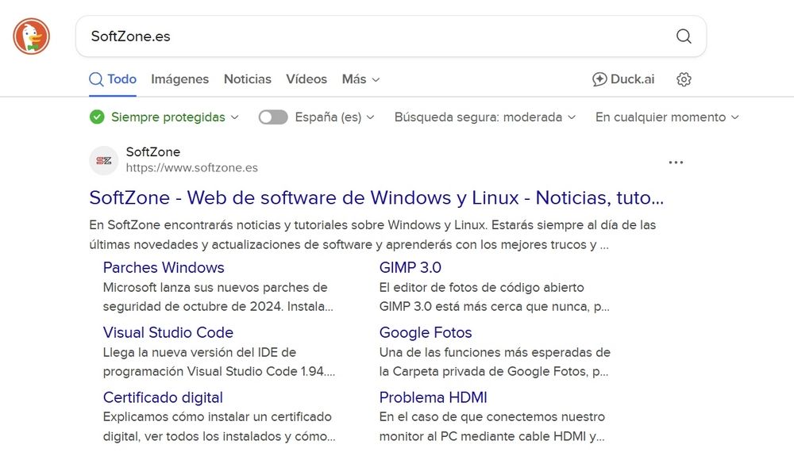Open the settings gear icon
Image resolution: width=794 pixels, height=456 pixels.
684,79
